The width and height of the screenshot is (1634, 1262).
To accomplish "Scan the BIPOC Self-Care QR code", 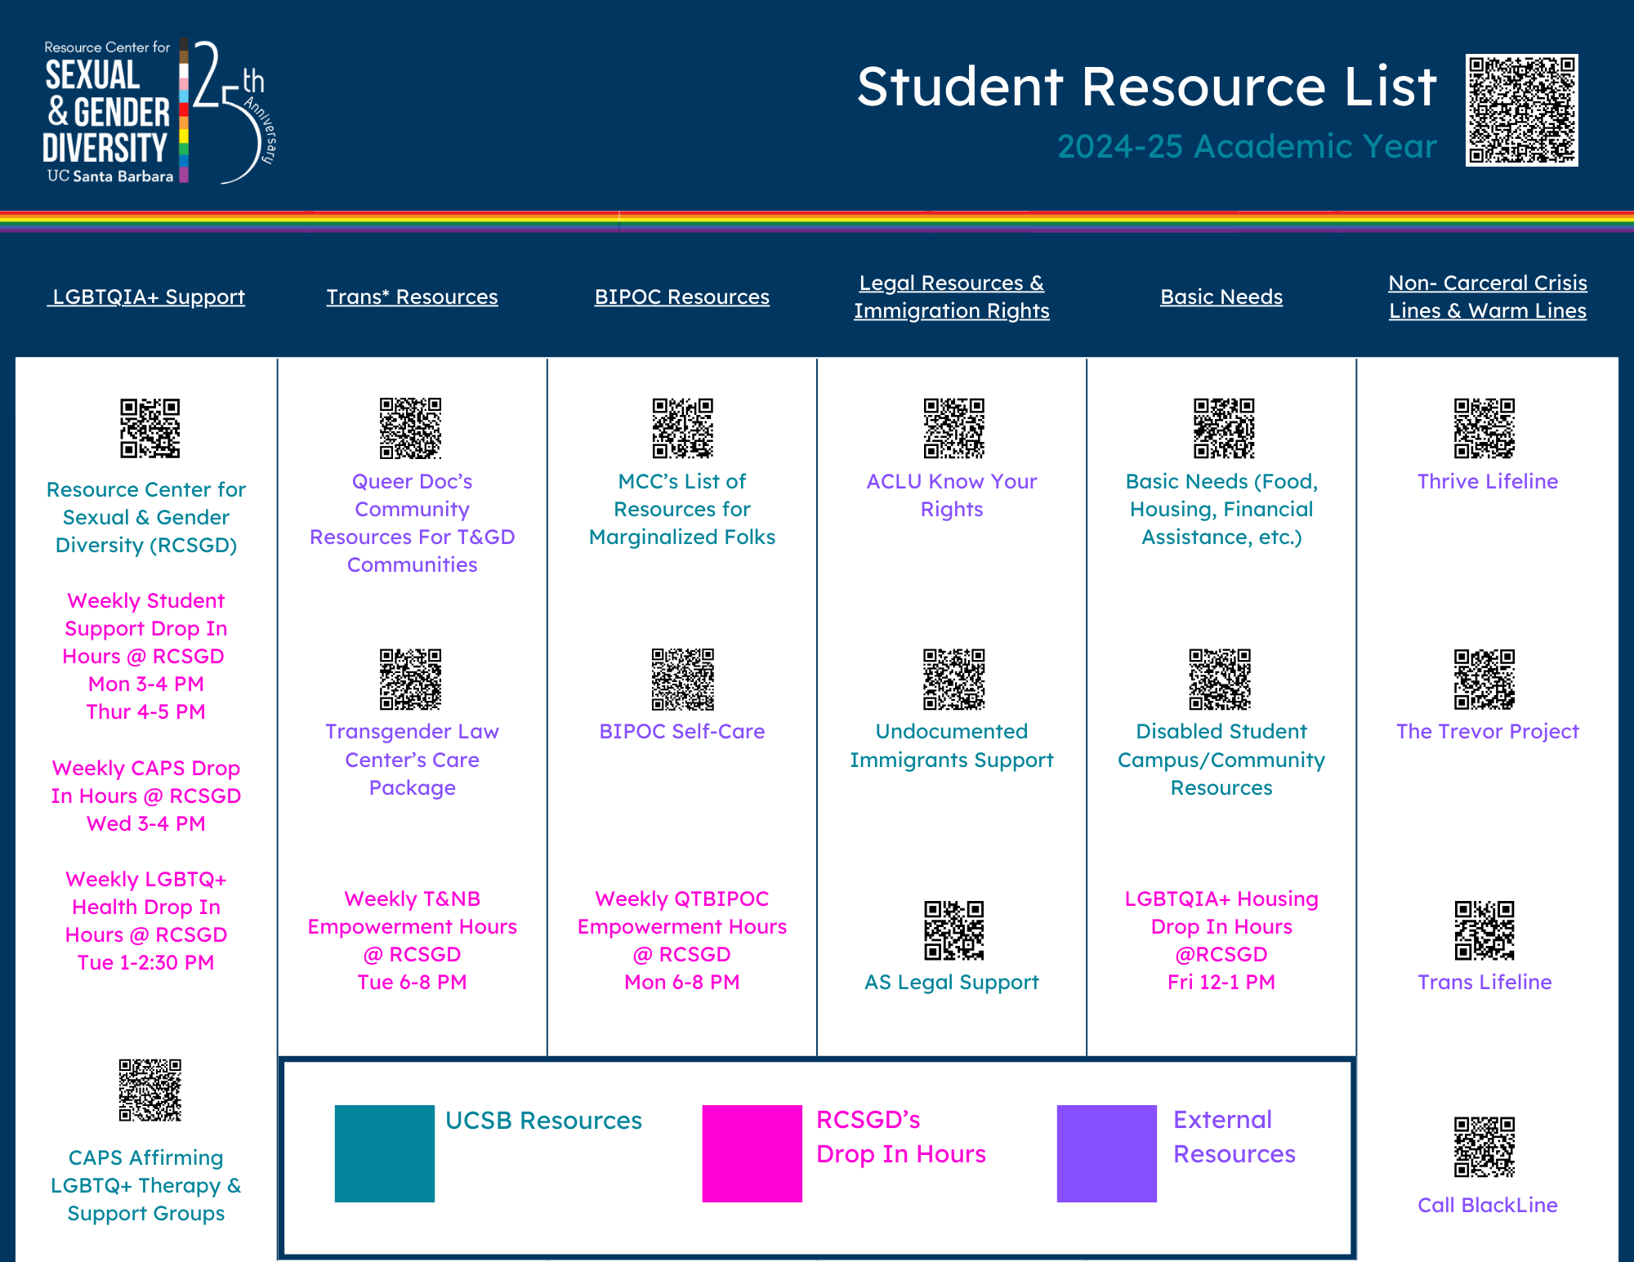I will (x=680, y=677).
